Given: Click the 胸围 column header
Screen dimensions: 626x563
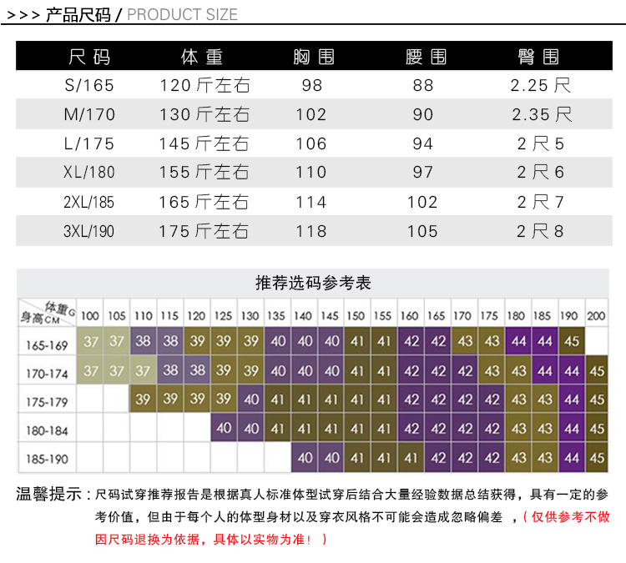Looking at the screenshot, I should tap(313, 57).
